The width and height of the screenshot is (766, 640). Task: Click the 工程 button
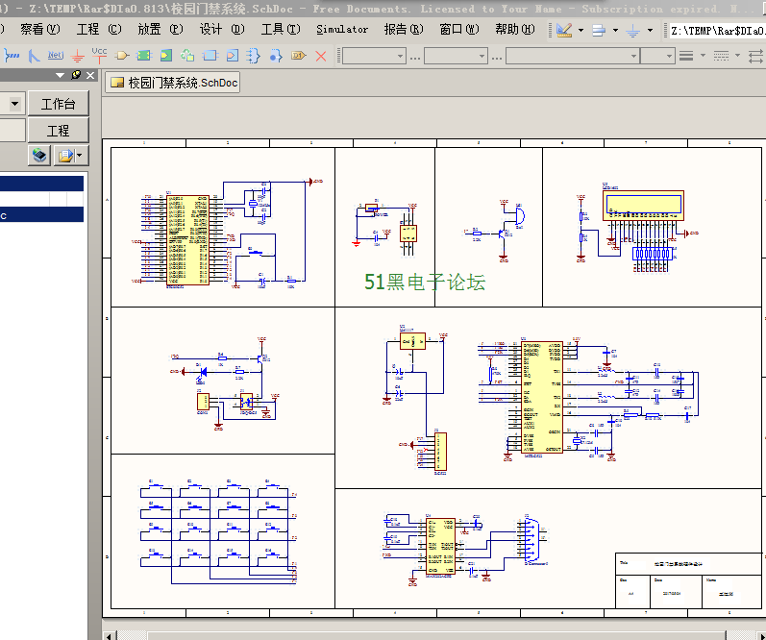pyautogui.click(x=58, y=130)
